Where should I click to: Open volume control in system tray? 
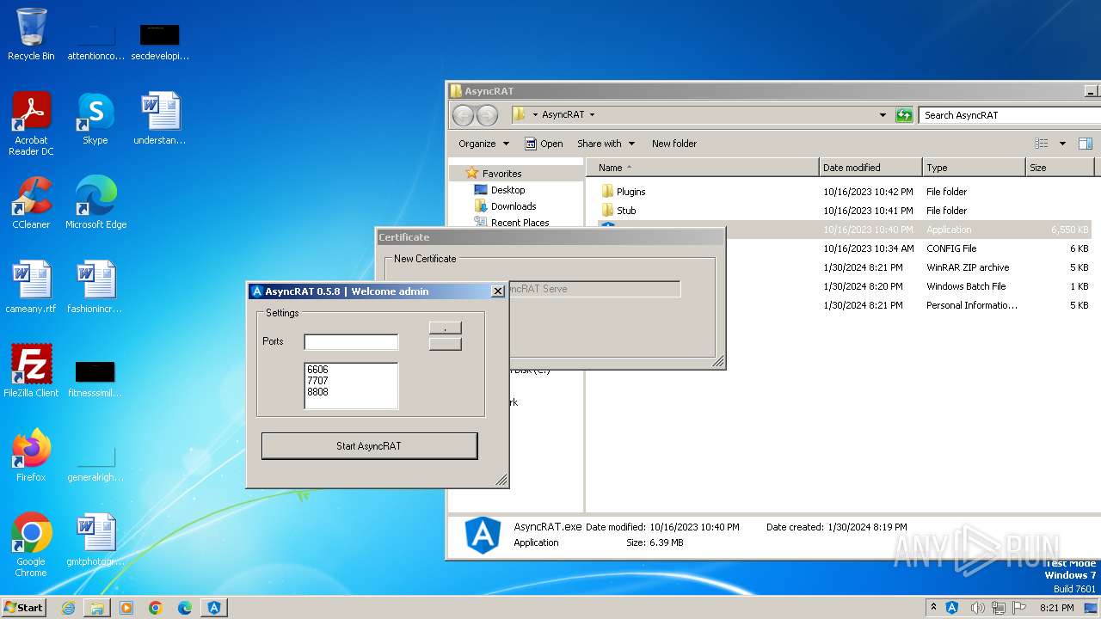(977, 608)
